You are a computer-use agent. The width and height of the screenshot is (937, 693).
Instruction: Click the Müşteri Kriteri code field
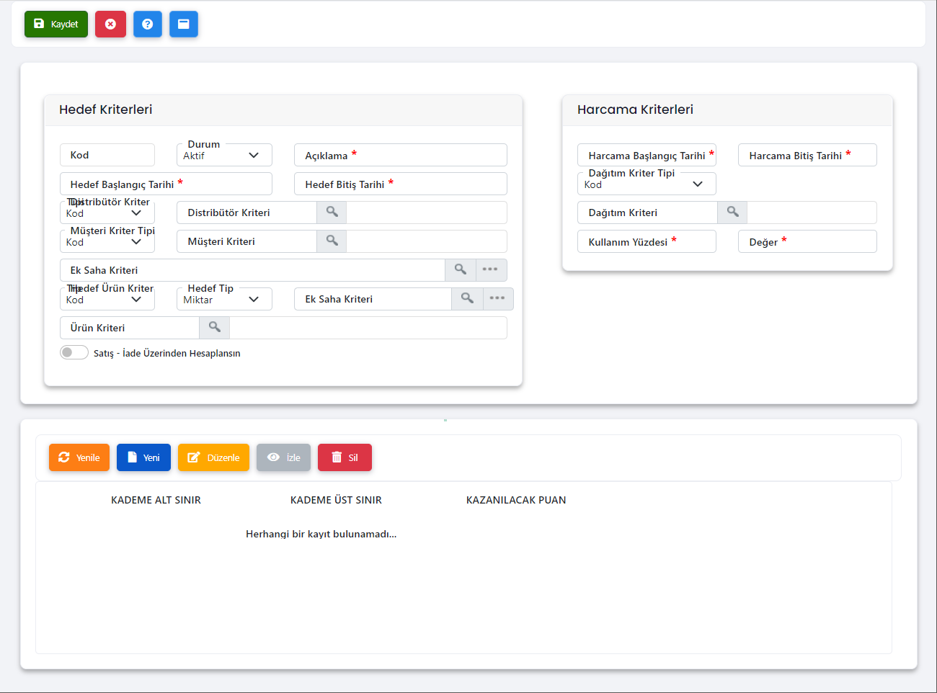(247, 241)
